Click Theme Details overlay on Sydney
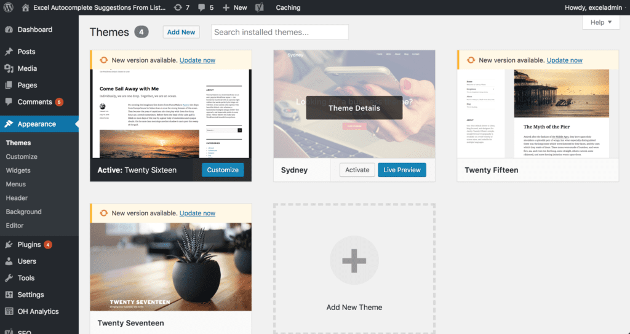630x334 pixels. click(354, 108)
